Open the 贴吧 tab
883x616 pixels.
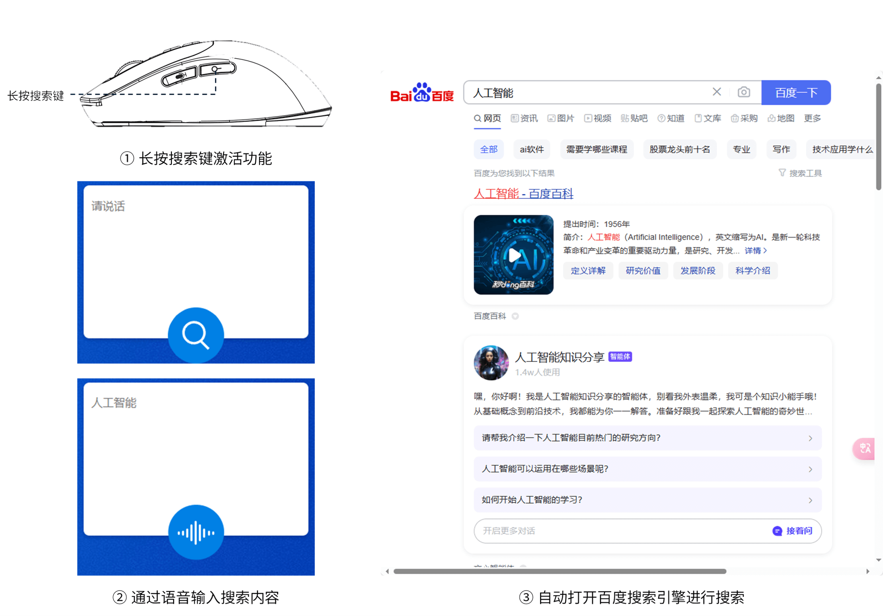click(634, 118)
